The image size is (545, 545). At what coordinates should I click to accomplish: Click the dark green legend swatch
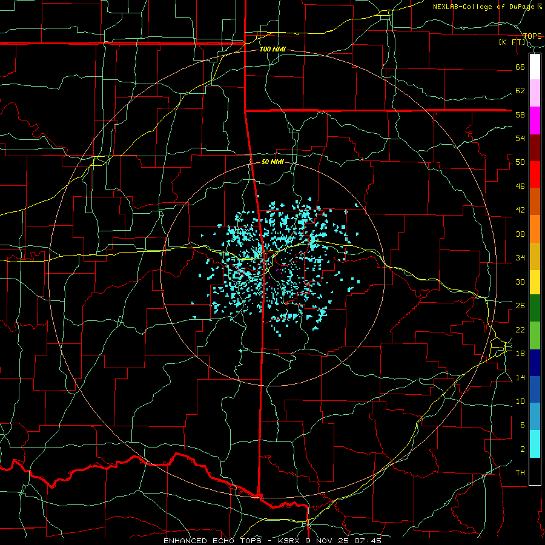coord(535,308)
